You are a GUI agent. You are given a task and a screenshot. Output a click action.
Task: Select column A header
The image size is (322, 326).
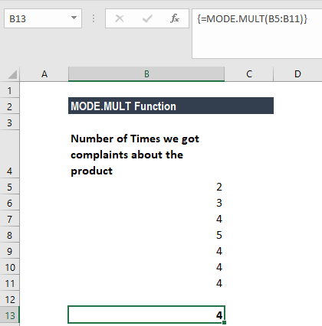pos(44,74)
